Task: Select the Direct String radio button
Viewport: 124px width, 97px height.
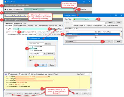Action: click(14, 9)
